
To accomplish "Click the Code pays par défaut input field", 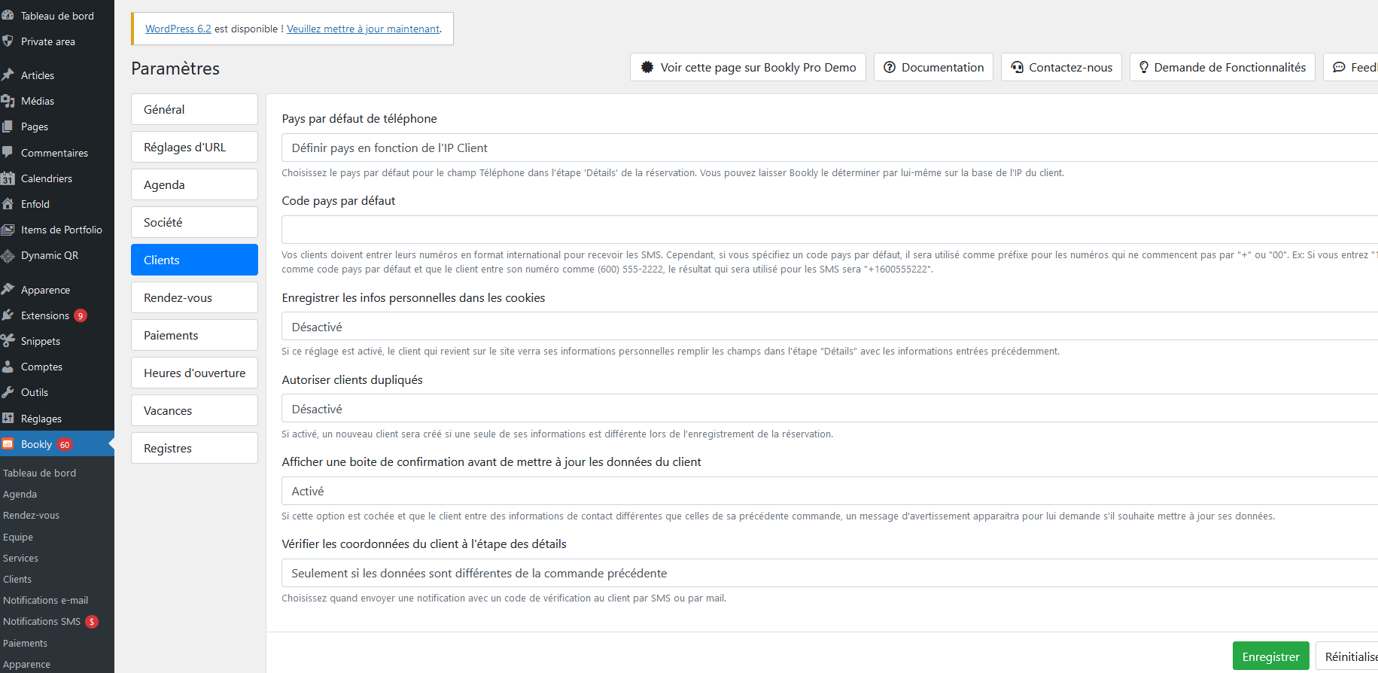I will 829,230.
